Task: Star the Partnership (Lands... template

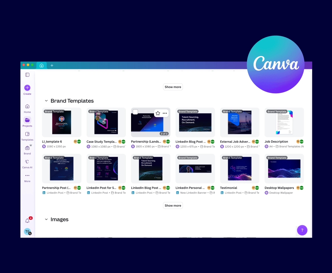Action: point(158,113)
